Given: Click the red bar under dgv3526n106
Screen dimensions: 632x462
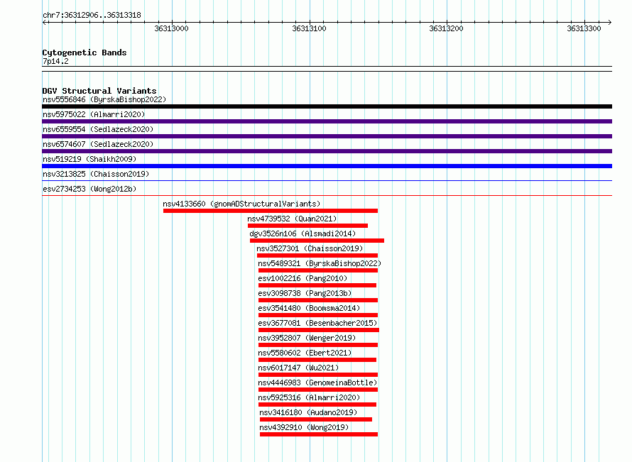Looking at the screenshot, I should (x=317, y=241).
